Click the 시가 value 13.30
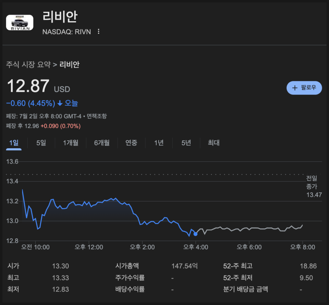The image size is (329, 305). tap(60, 266)
